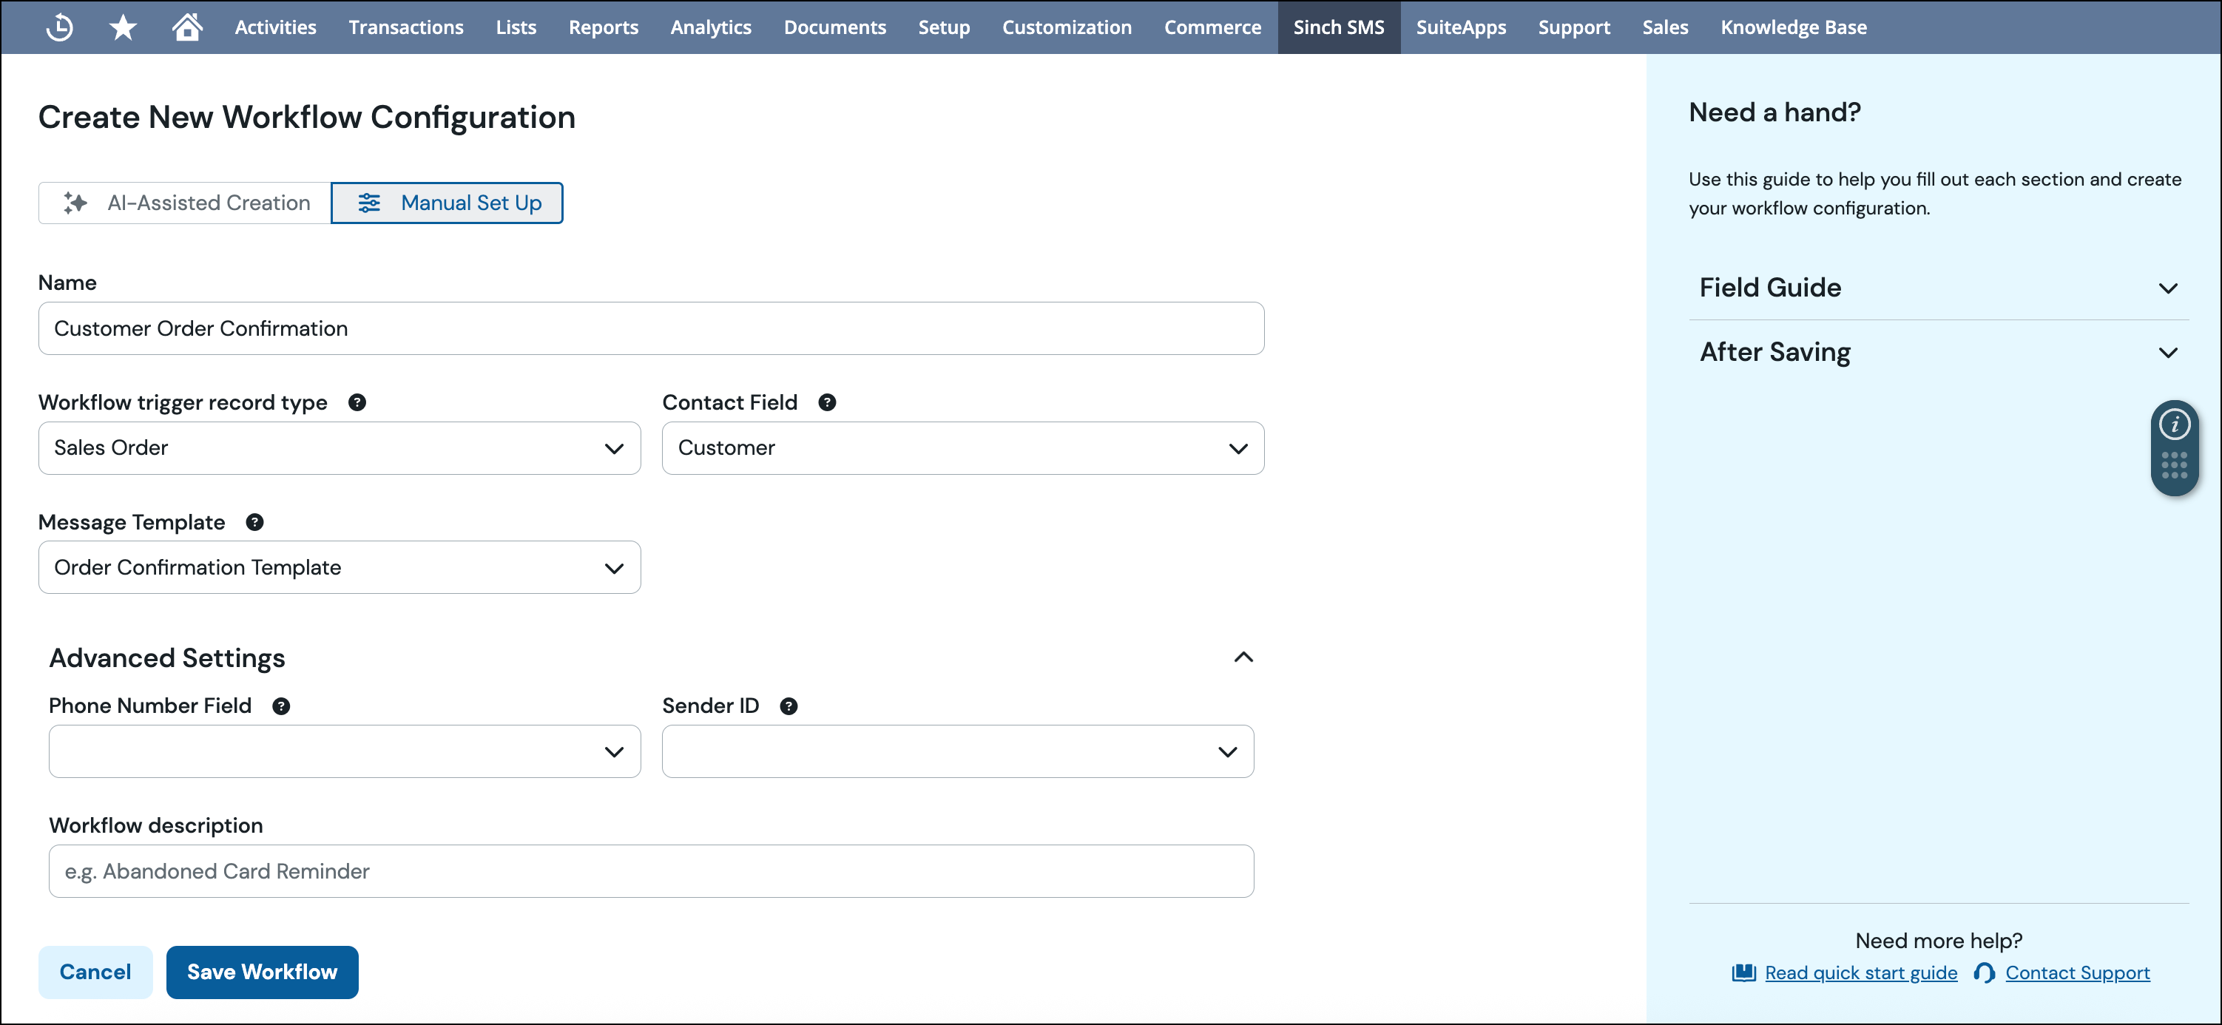The height and width of the screenshot is (1025, 2222).
Task: Click the Save Workflow button
Action: click(x=263, y=972)
